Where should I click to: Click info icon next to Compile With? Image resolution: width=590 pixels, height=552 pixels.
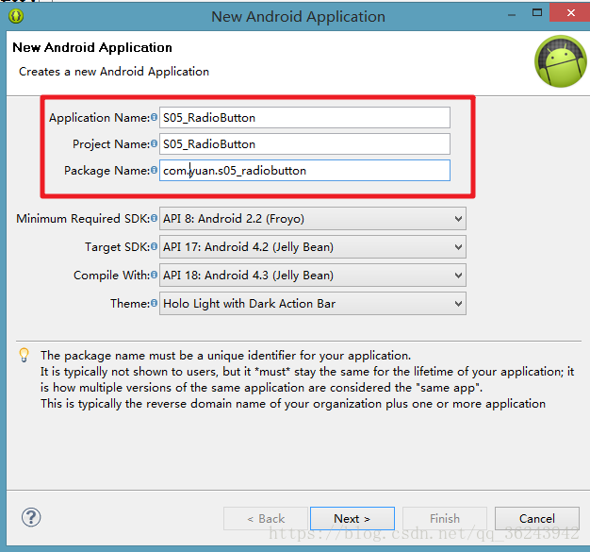click(x=154, y=275)
